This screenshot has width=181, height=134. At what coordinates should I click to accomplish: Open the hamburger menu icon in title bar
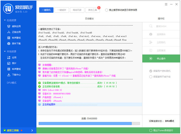(166, 4)
